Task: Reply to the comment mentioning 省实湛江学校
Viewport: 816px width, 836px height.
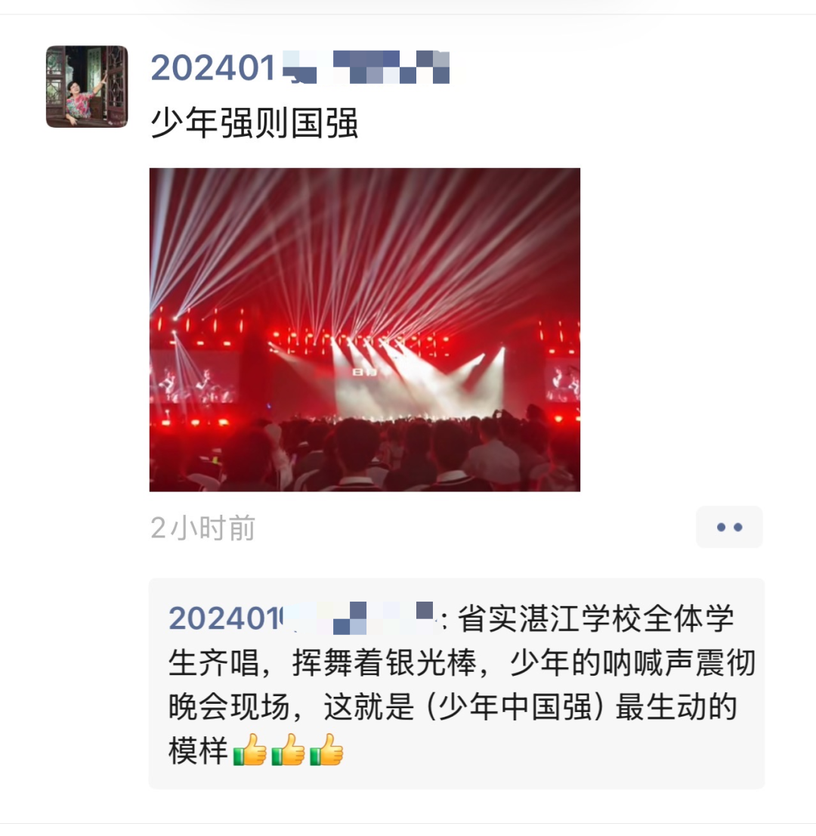Action: [457, 683]
